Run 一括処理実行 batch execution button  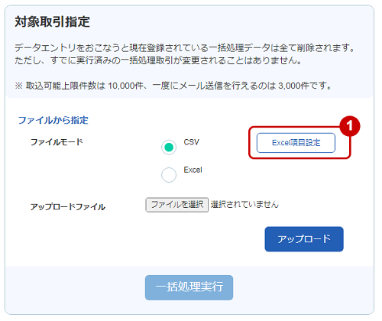point(189,287)
